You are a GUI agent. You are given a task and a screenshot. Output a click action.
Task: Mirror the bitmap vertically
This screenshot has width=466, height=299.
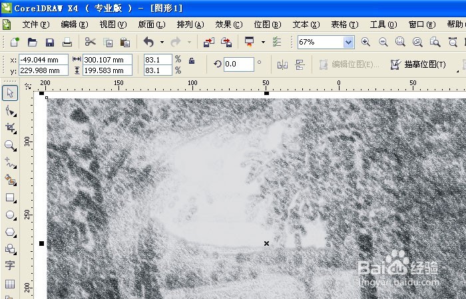(300, 64)
